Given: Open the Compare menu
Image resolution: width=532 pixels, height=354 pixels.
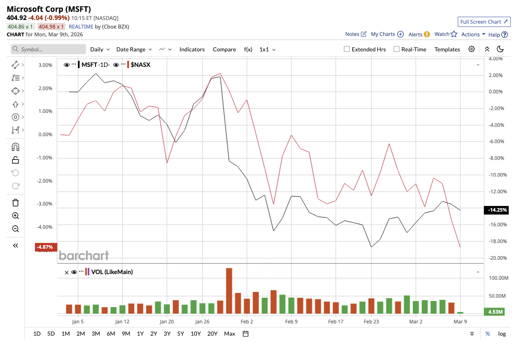Looking at the screenshot, I should pyautogui.click(x=224, y=49).
